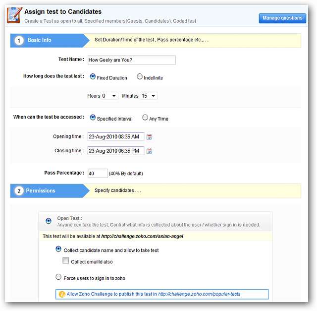This screenshot has width=317, height=311.
Task: Expand the Hours dropdown
Action: pos(109,96)
